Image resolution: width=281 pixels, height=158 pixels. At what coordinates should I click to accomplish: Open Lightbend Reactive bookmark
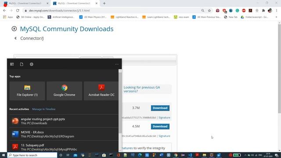[x=125, y=17]
